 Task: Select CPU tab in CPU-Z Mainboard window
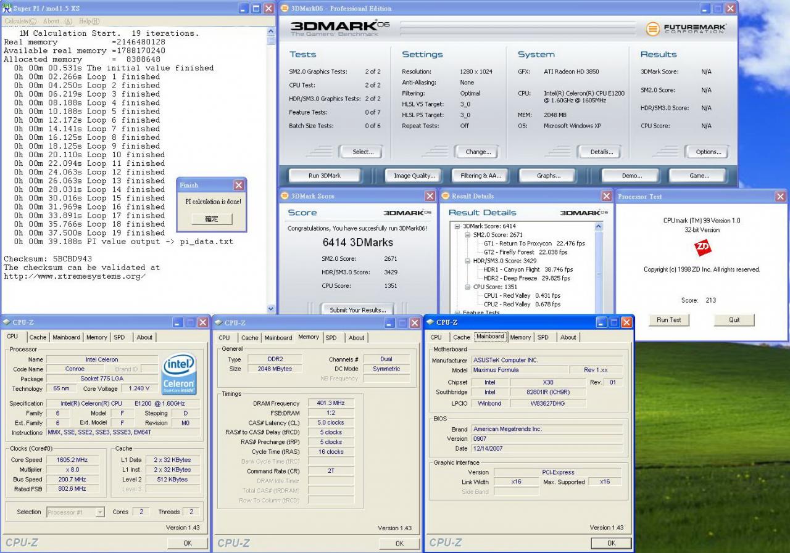coord(436,337)
